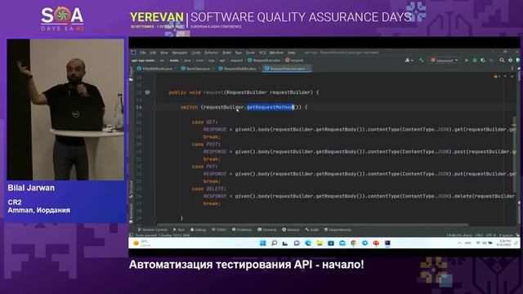Expand the system tray hidden icons chevron
523x294 pixels.
click(459, 243)
